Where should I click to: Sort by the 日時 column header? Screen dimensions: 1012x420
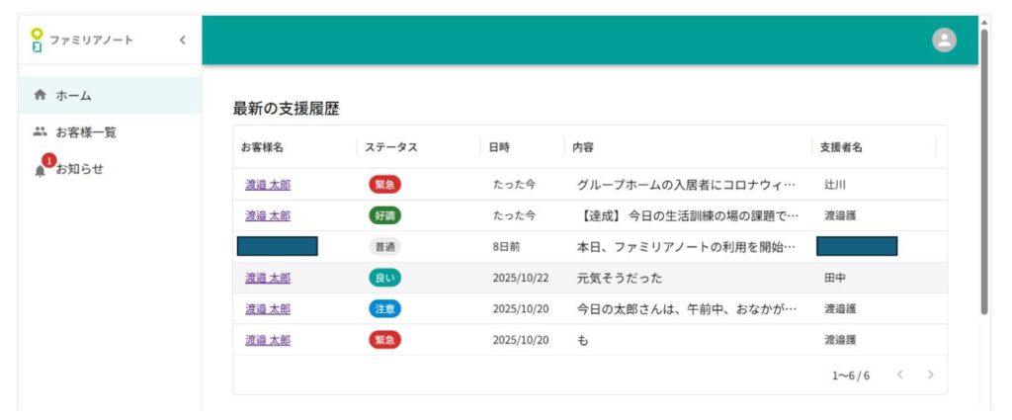499,147
